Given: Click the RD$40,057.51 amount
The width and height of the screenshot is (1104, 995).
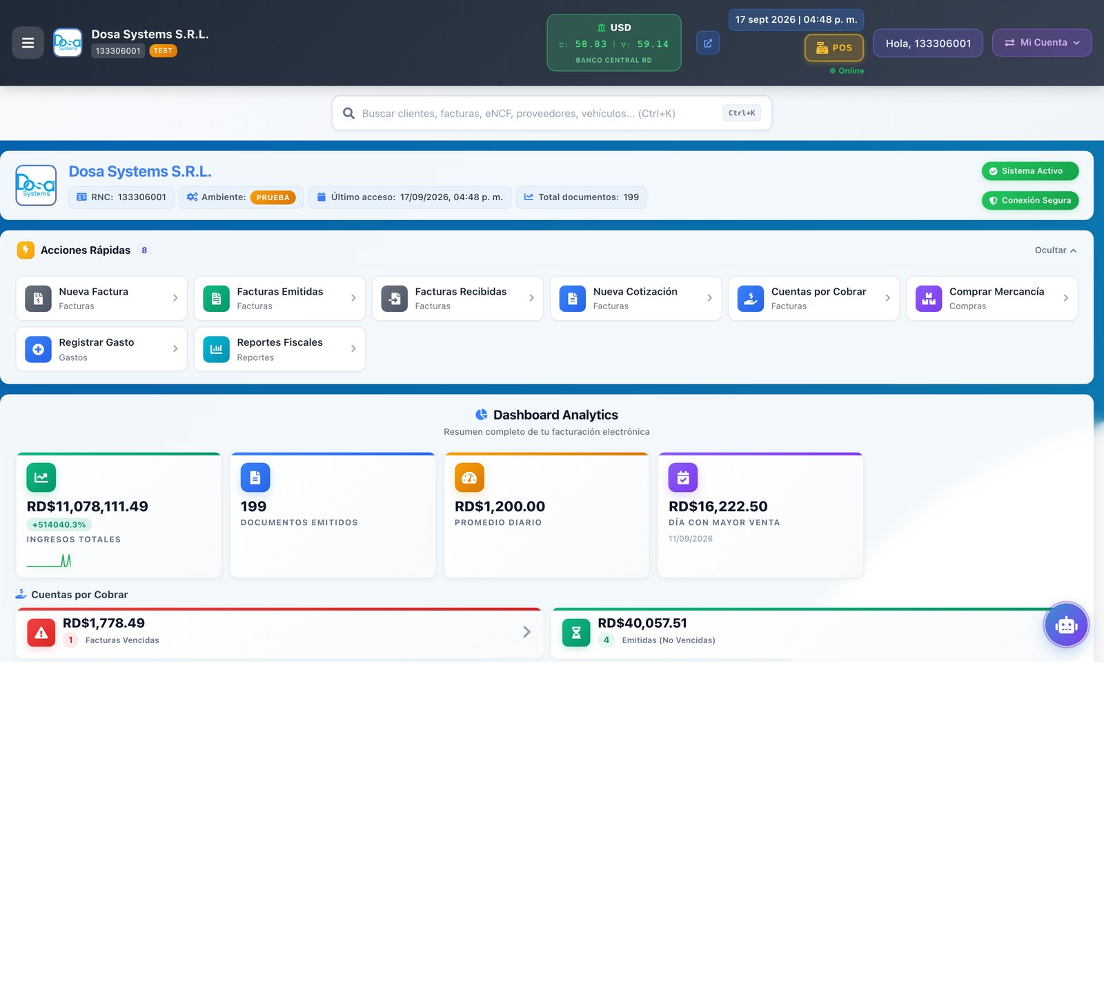Looking at the screenshot, I should click(x=642, y=623).
